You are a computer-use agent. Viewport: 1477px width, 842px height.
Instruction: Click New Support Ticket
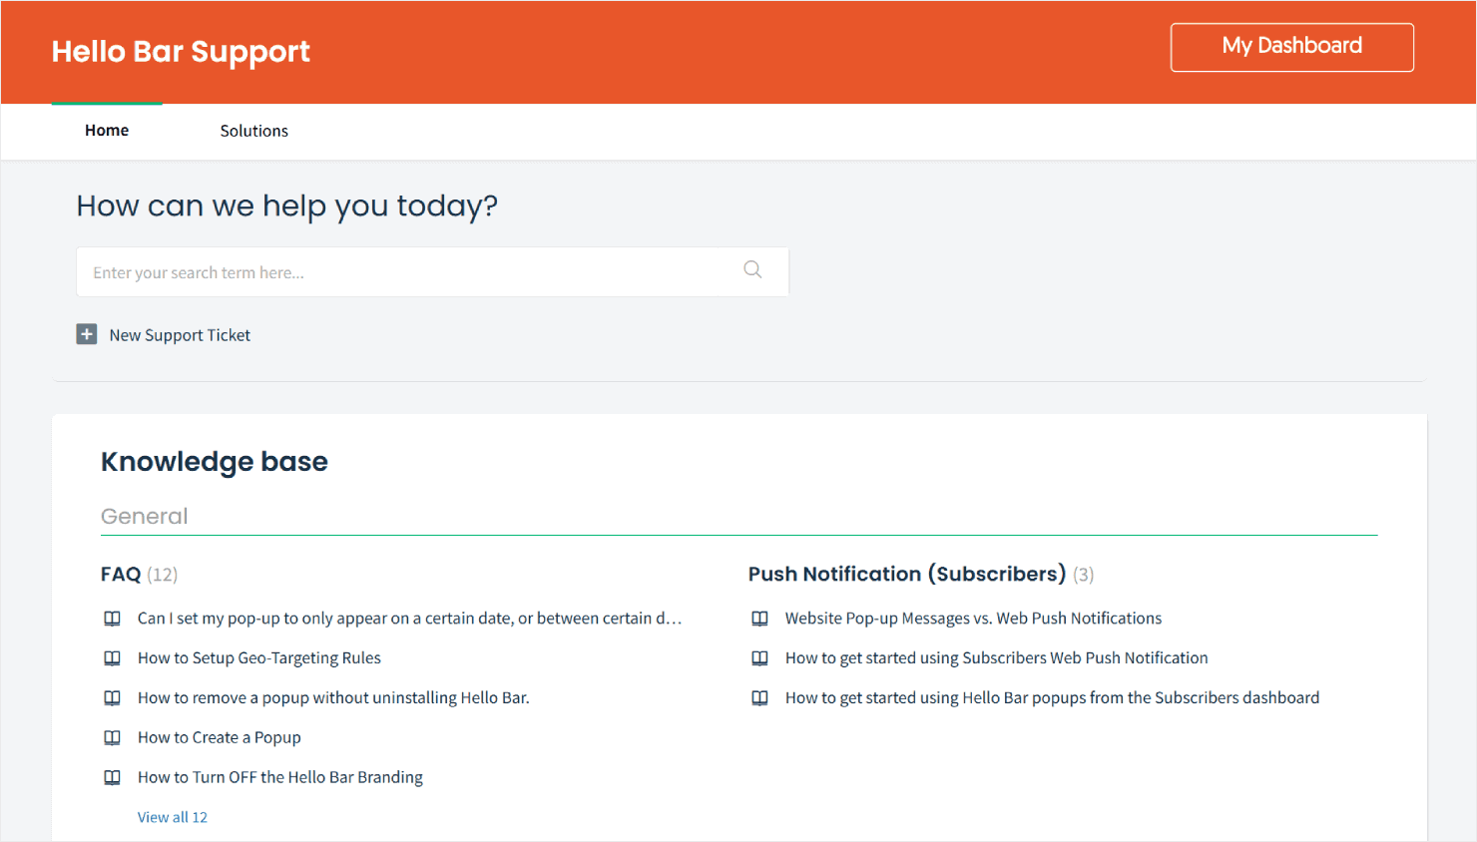180,334
